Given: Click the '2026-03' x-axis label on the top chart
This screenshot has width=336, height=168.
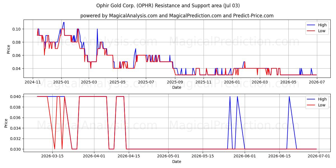Looking at the screenshot, I should (260, 82).
